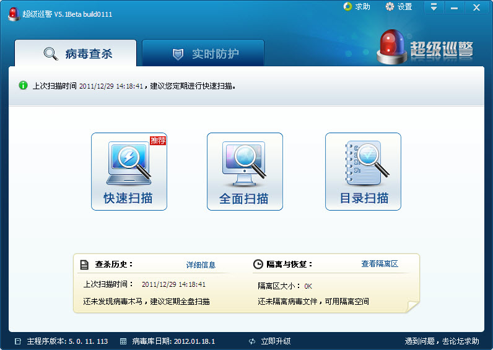The image size is (493, 350).
Task: Click the 隔离与恢复 clock icon
Action: (258, 264)
